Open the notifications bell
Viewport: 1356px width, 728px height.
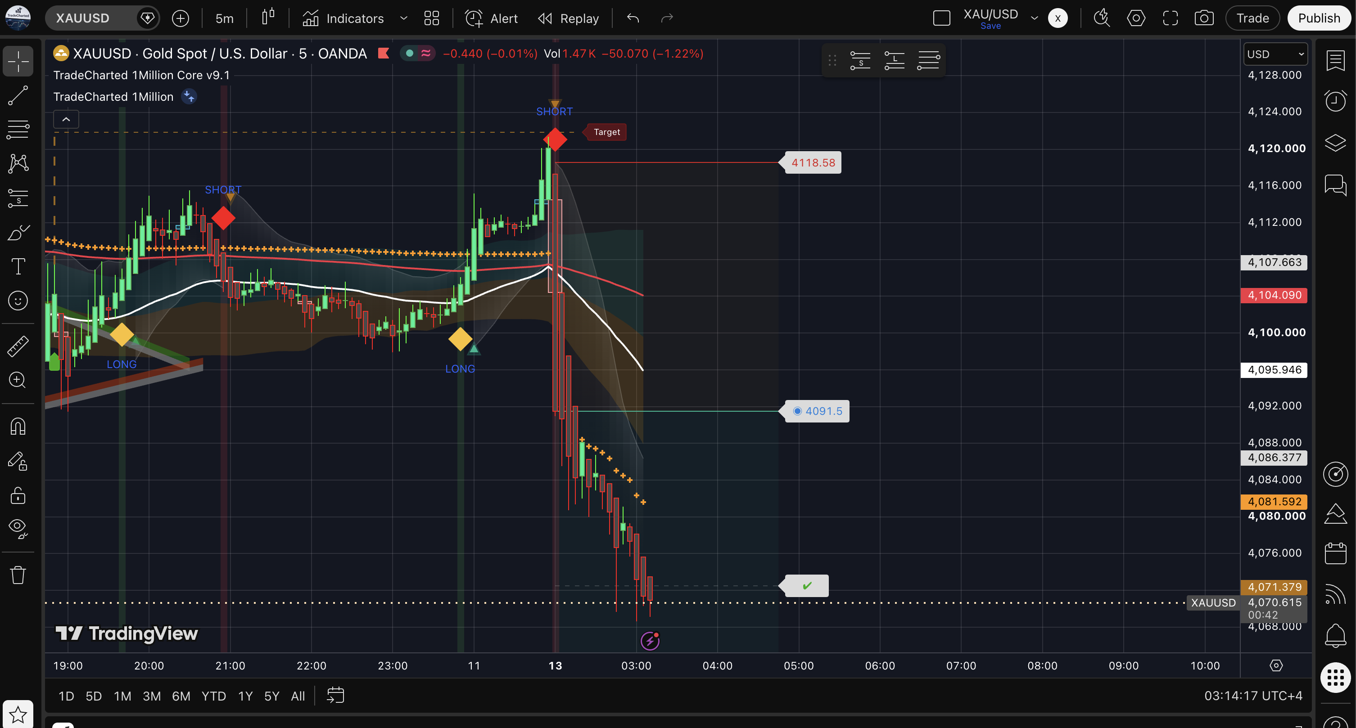click(x=1335, y=635)
